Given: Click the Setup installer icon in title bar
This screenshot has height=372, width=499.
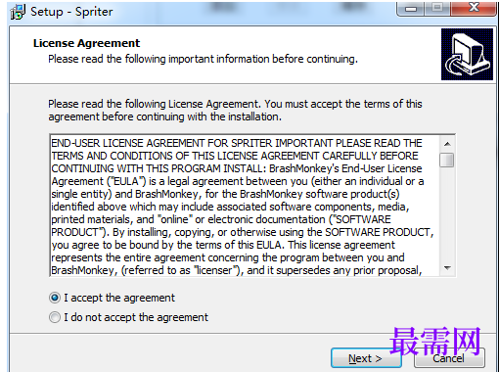Looking at the screenshot, I should tap(18, 12).
